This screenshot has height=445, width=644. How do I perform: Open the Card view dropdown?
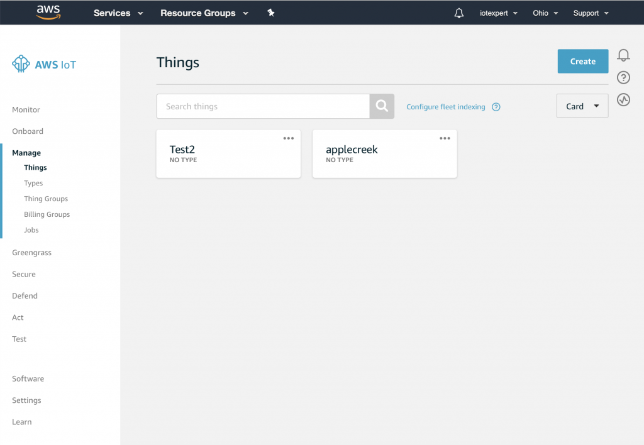point(582,106)
